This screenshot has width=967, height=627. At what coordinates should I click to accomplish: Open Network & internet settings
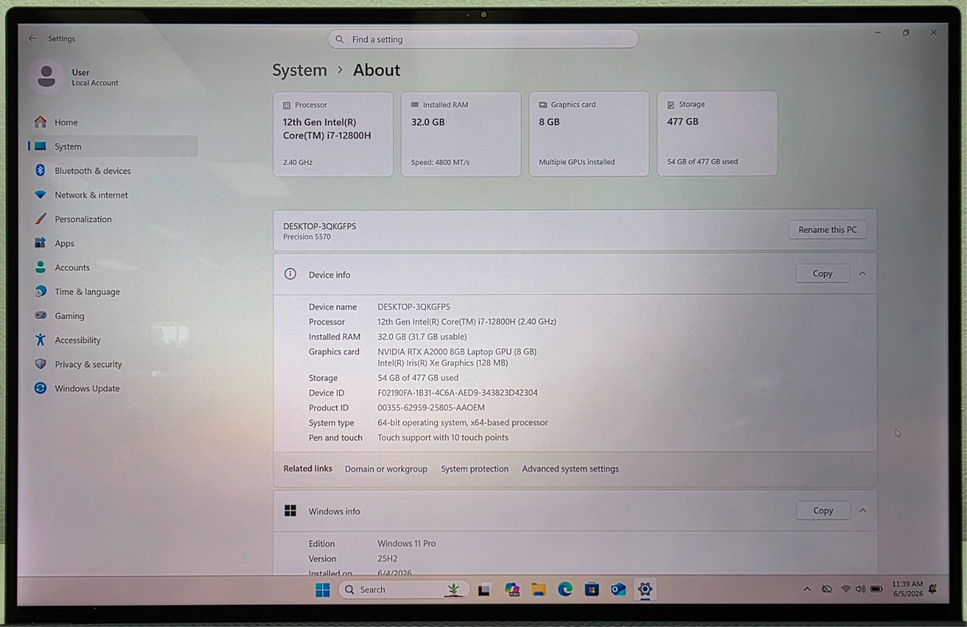click(113, 195)
